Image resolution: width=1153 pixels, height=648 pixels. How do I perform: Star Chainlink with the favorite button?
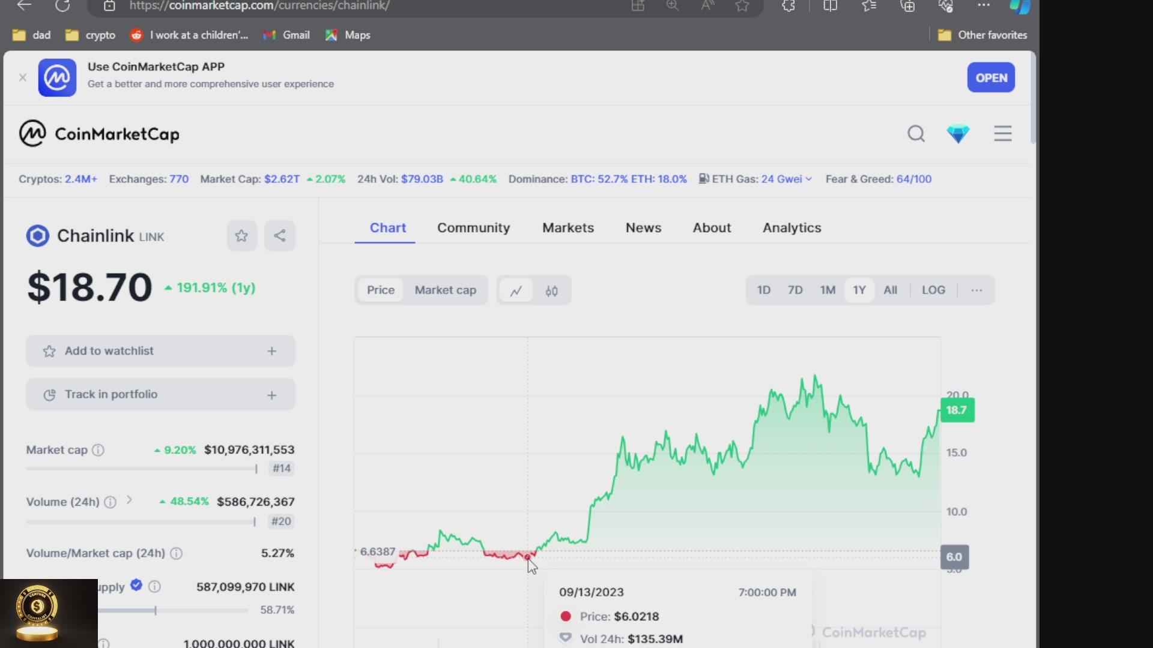(x=241, y=236)
